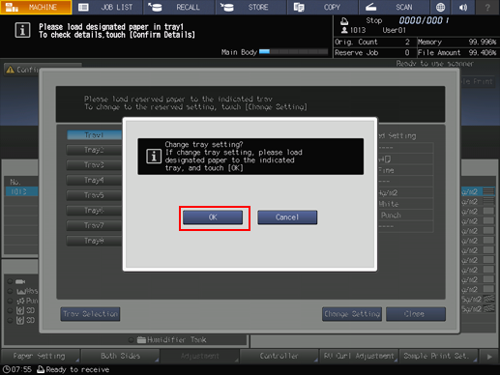Click the 0000/000 counter display
The height and width of the screenshot is (375, 500).
[424, 20]
